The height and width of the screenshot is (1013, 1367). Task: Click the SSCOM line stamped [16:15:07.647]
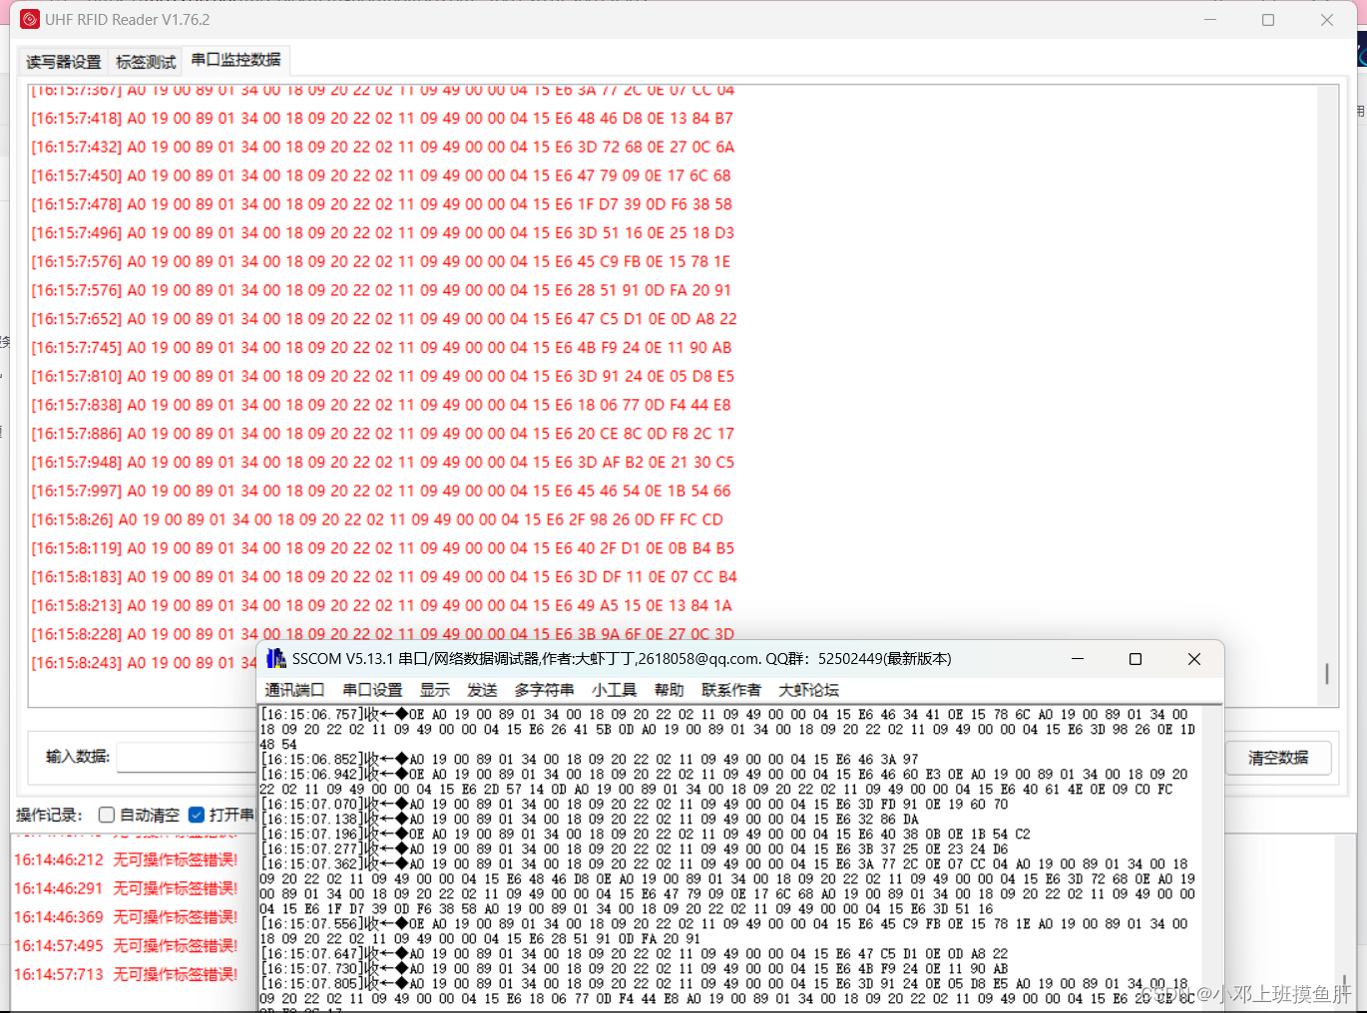pyautogui.click(x=635, y=953)
